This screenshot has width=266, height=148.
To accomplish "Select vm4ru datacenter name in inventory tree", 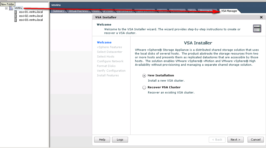I will (x=18, y=8).
